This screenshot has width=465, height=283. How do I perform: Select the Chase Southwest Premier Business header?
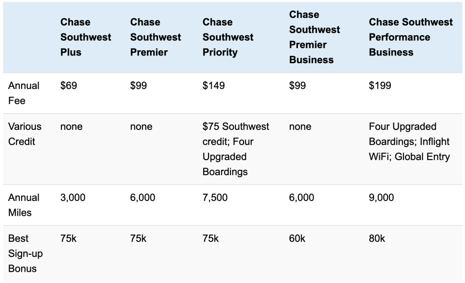click(314, 37)
